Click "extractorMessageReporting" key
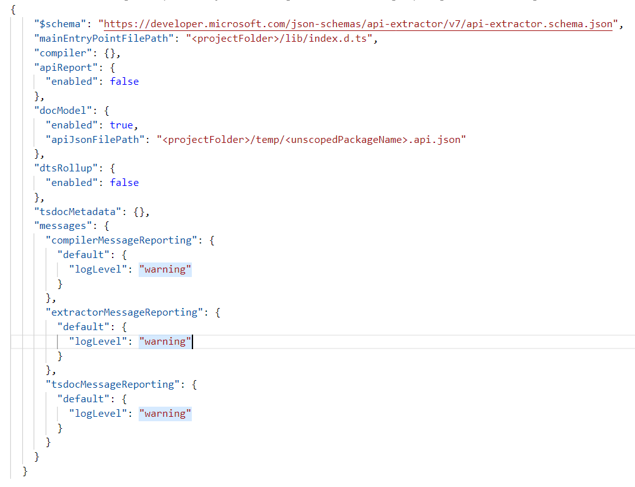The width and height of the screenshot is (635, 487). click(x=124, y=312)
